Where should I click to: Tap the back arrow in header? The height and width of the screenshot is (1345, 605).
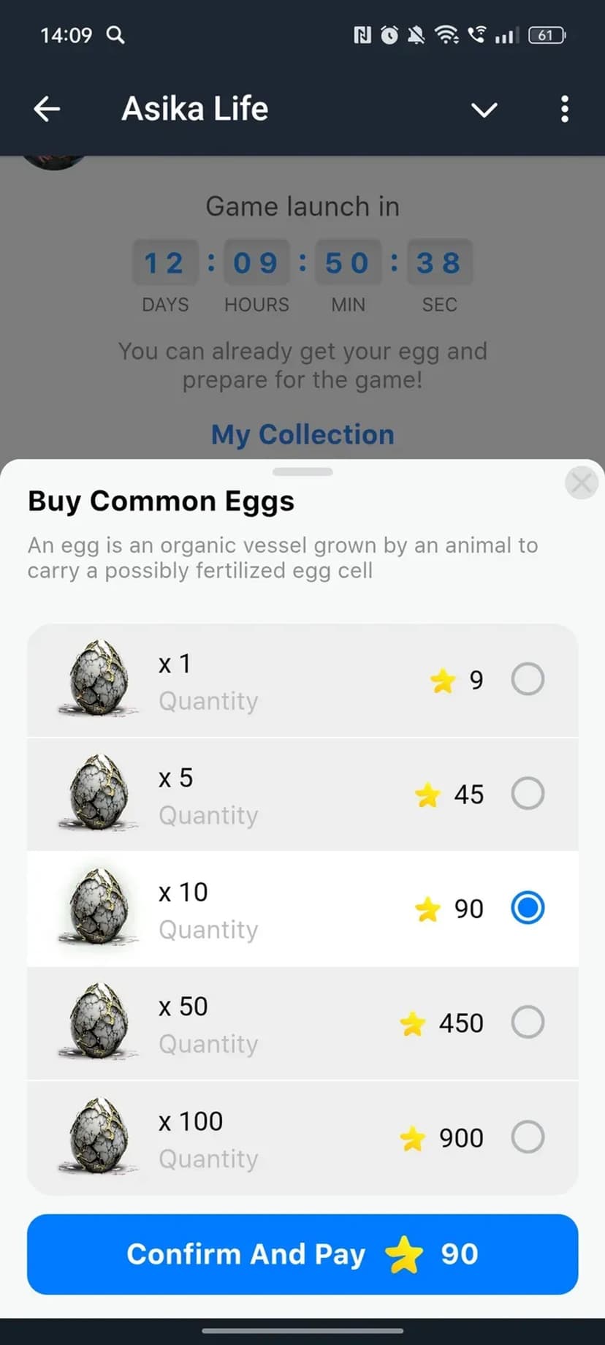tap(47, 109)
